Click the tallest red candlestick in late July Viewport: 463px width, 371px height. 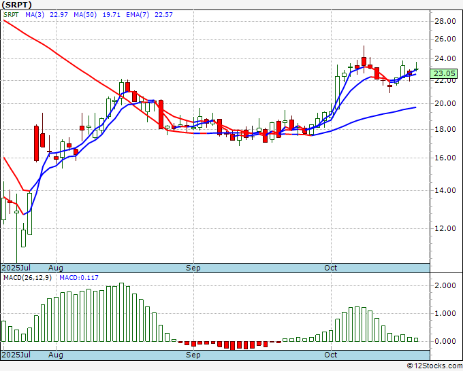(x=36, y=143)
